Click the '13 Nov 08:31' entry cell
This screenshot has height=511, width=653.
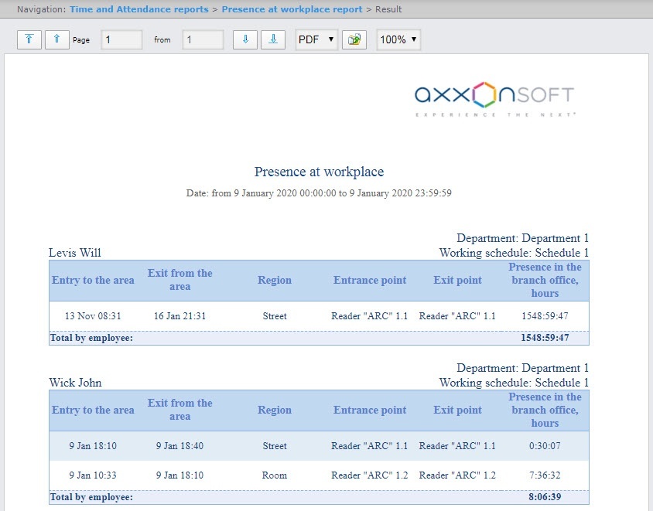click(x=93, y=315)
